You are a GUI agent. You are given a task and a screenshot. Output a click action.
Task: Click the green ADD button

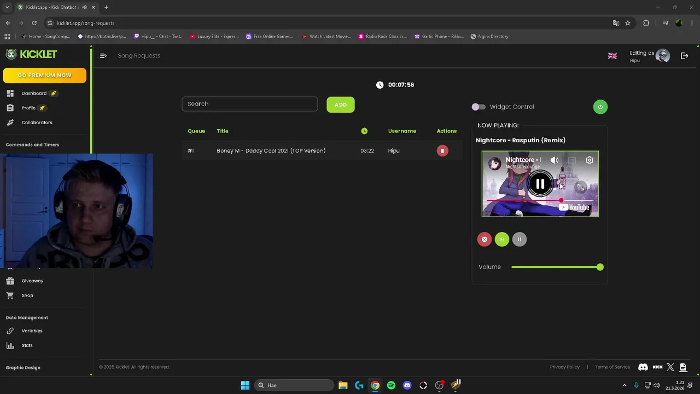(x=341, y=105)
